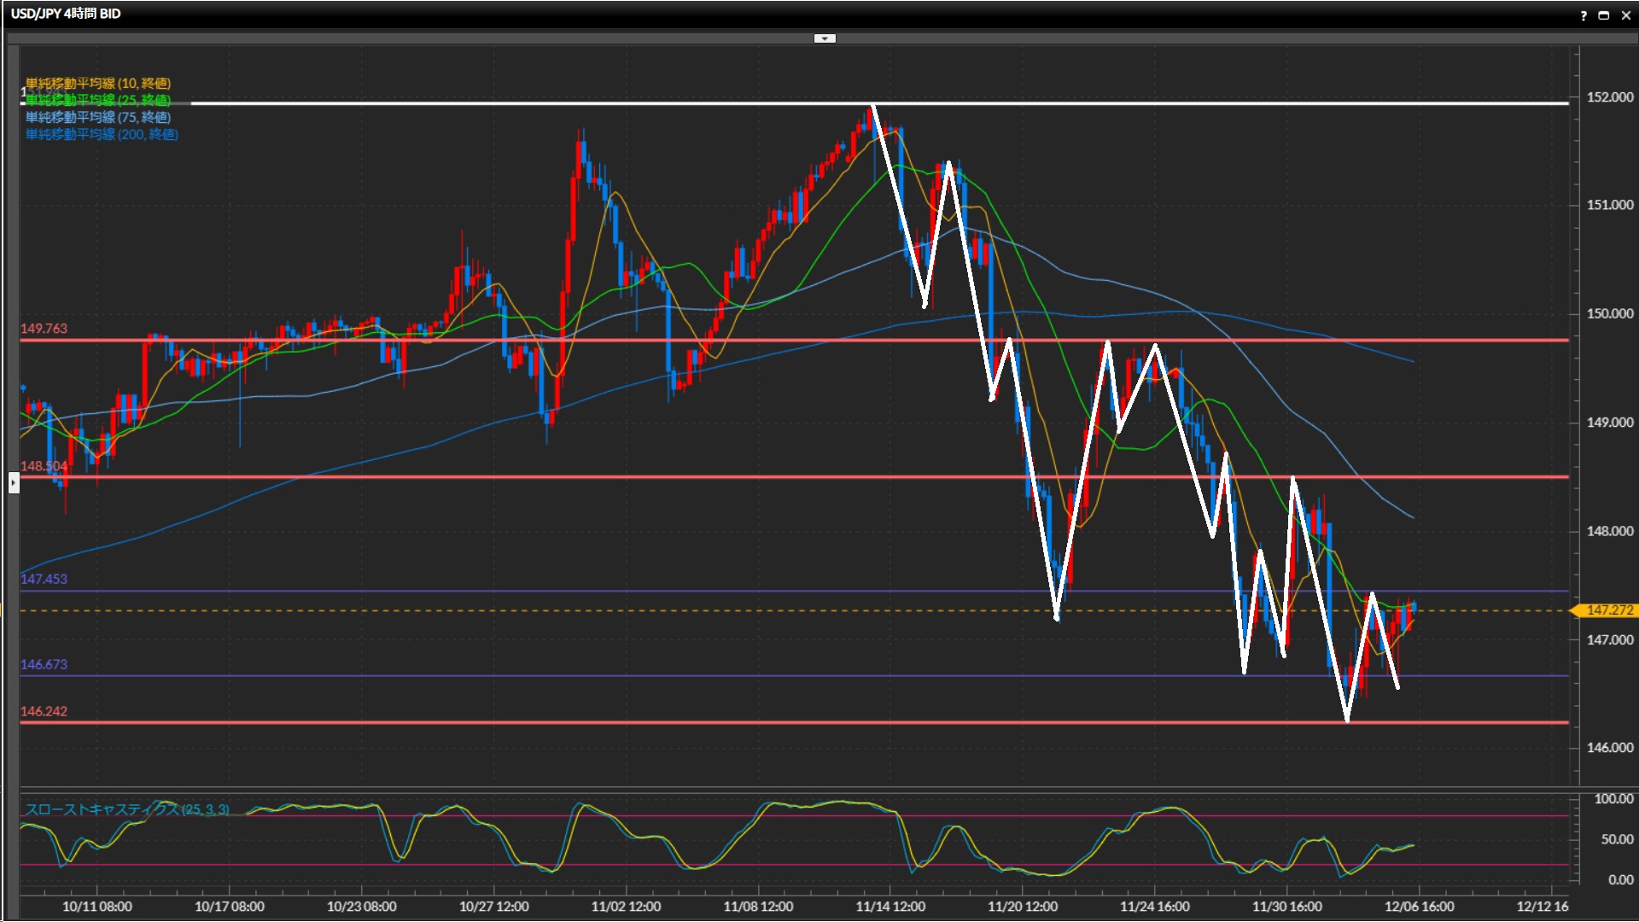Select the 25-period moving average label
The height and width of the screenshot is (922, 1639).
point(98,100)
